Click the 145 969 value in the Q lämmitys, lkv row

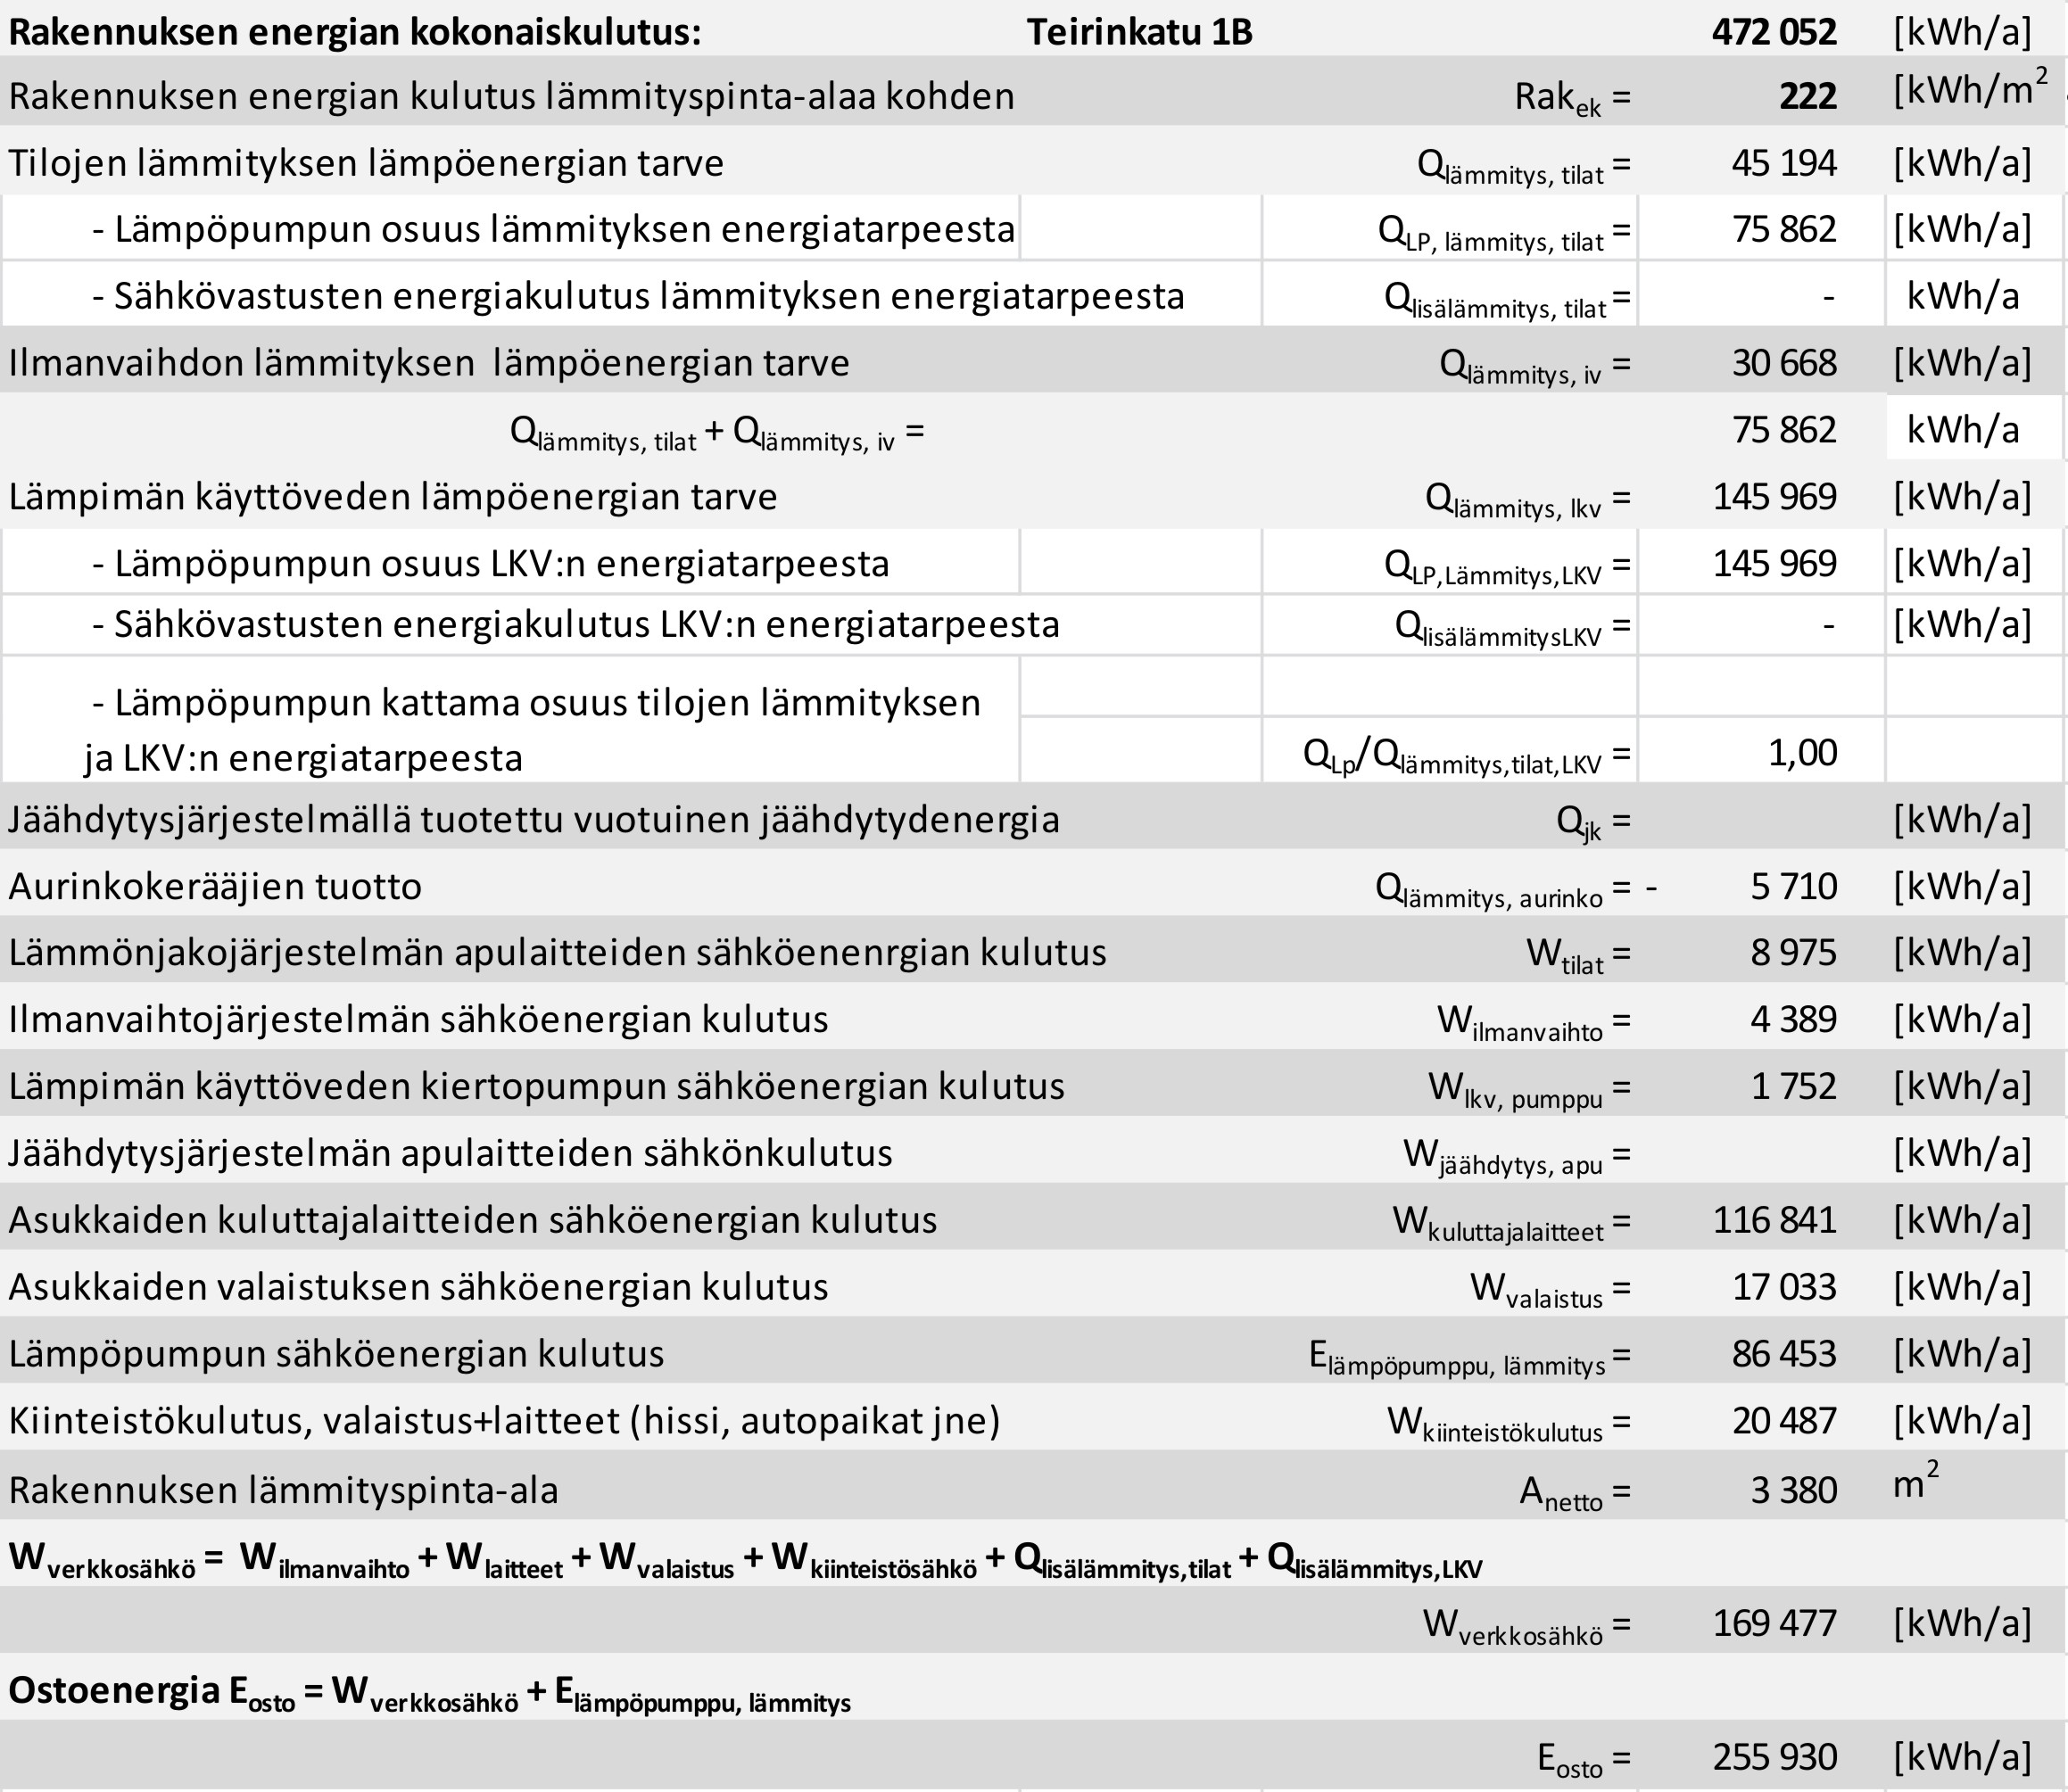click(1775, 496)
